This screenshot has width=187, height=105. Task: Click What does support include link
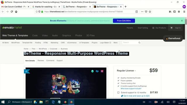point(131,89)
